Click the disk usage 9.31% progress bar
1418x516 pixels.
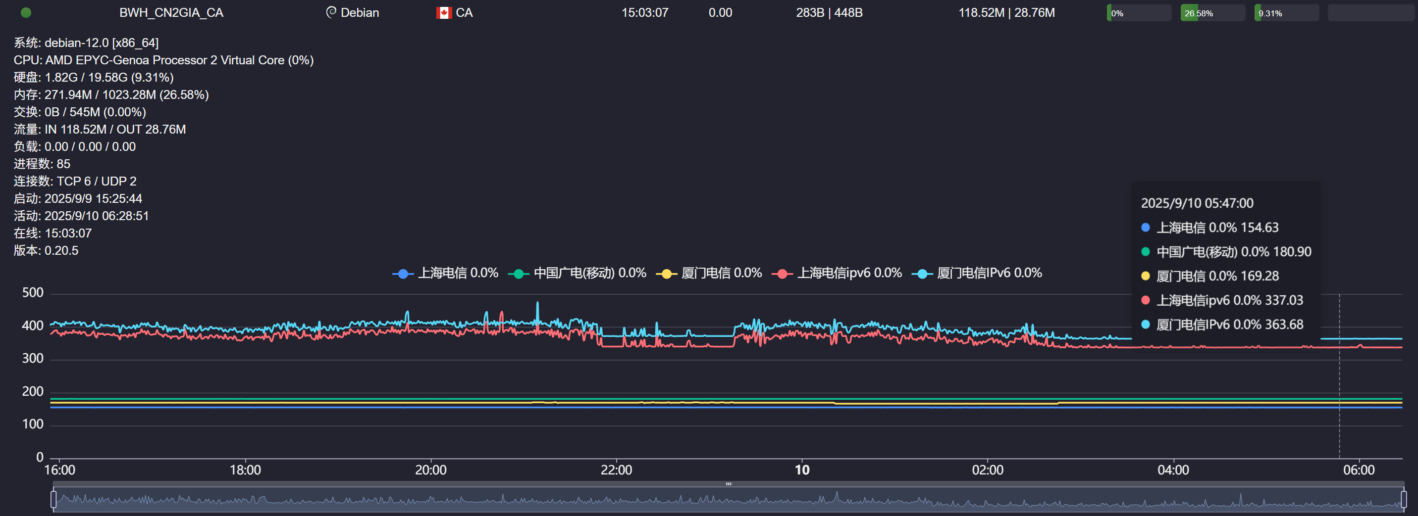tap(1286, 13)
